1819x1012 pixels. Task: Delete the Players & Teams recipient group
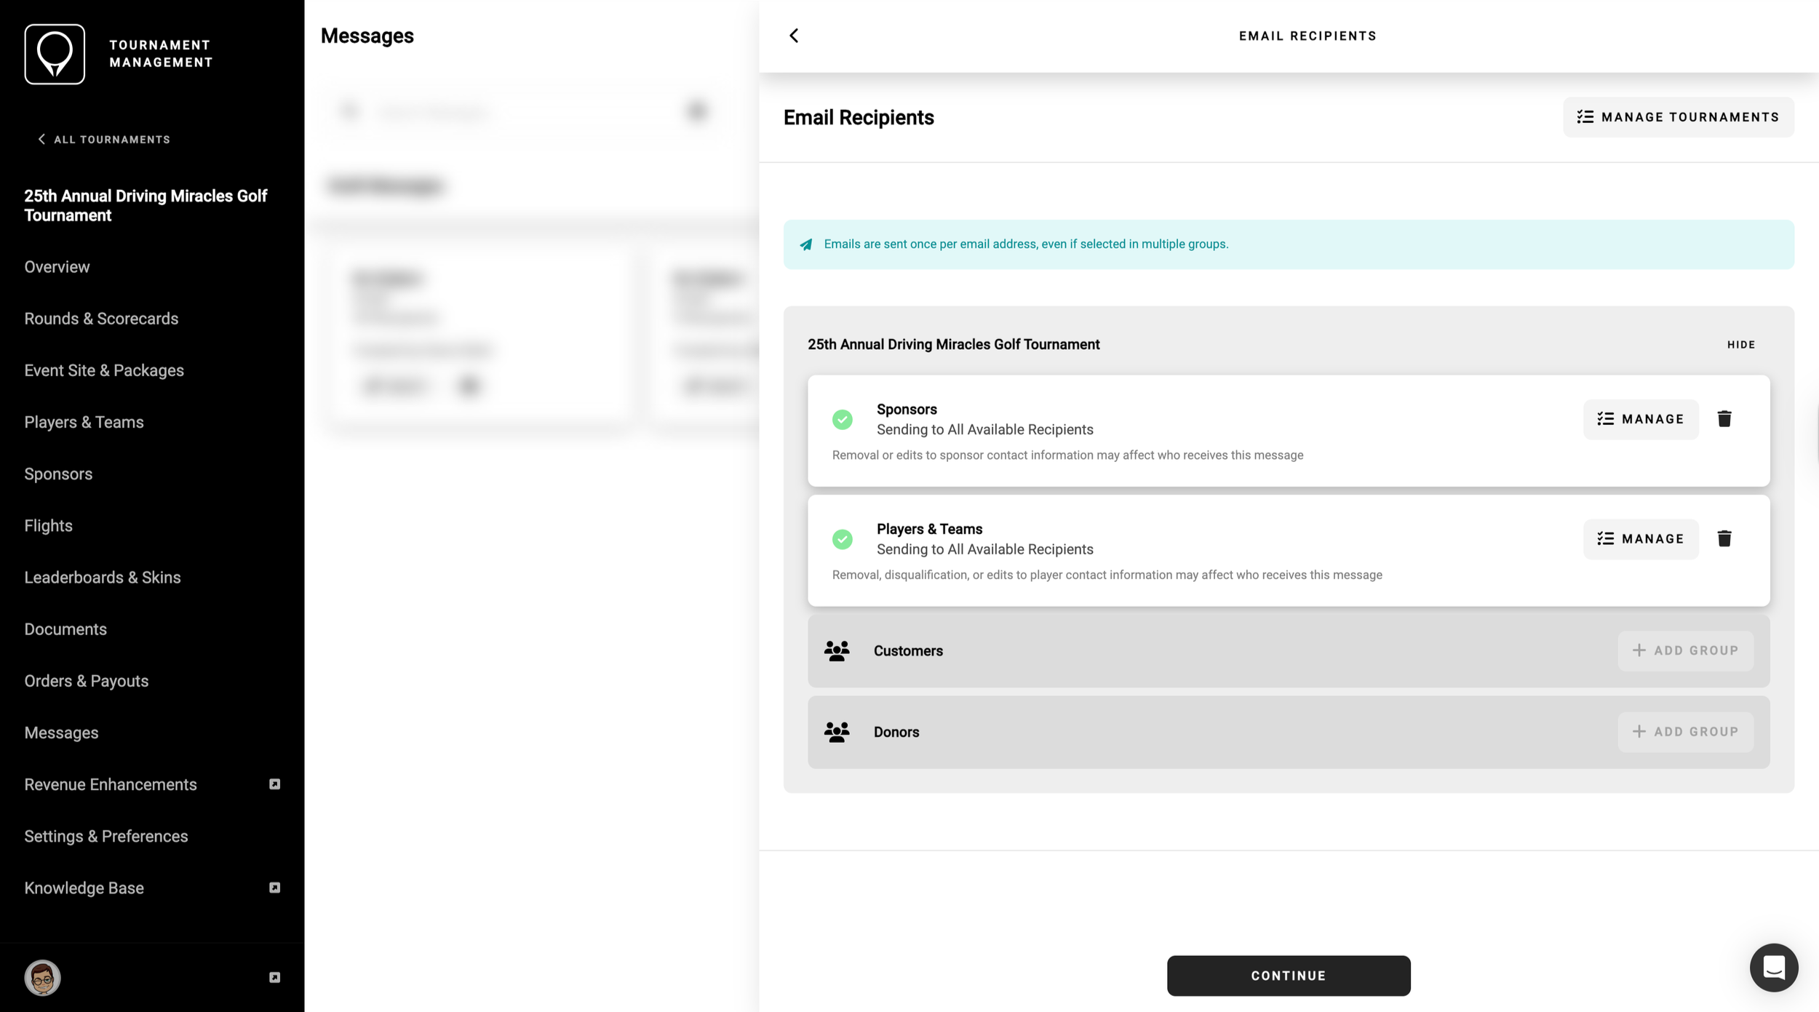1724,538
